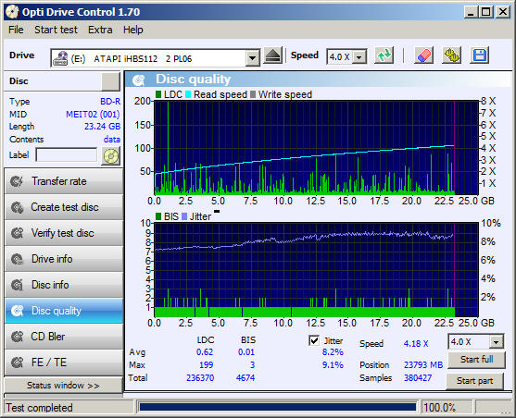This screenshot has width=516, height=418.
Task: Select the FE / TE test
Action: click(x=64, y=363)
